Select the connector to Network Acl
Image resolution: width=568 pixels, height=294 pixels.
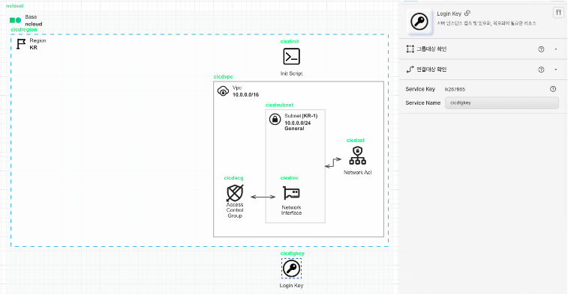pyautogui.click(x=333, y=162)
